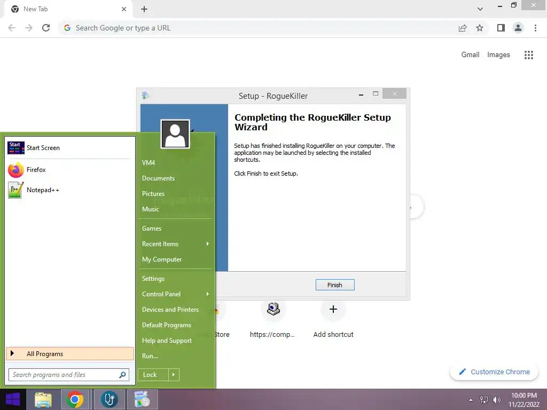Open the Images link
This screenshot has height=410, width=547.
coord(498,55)
